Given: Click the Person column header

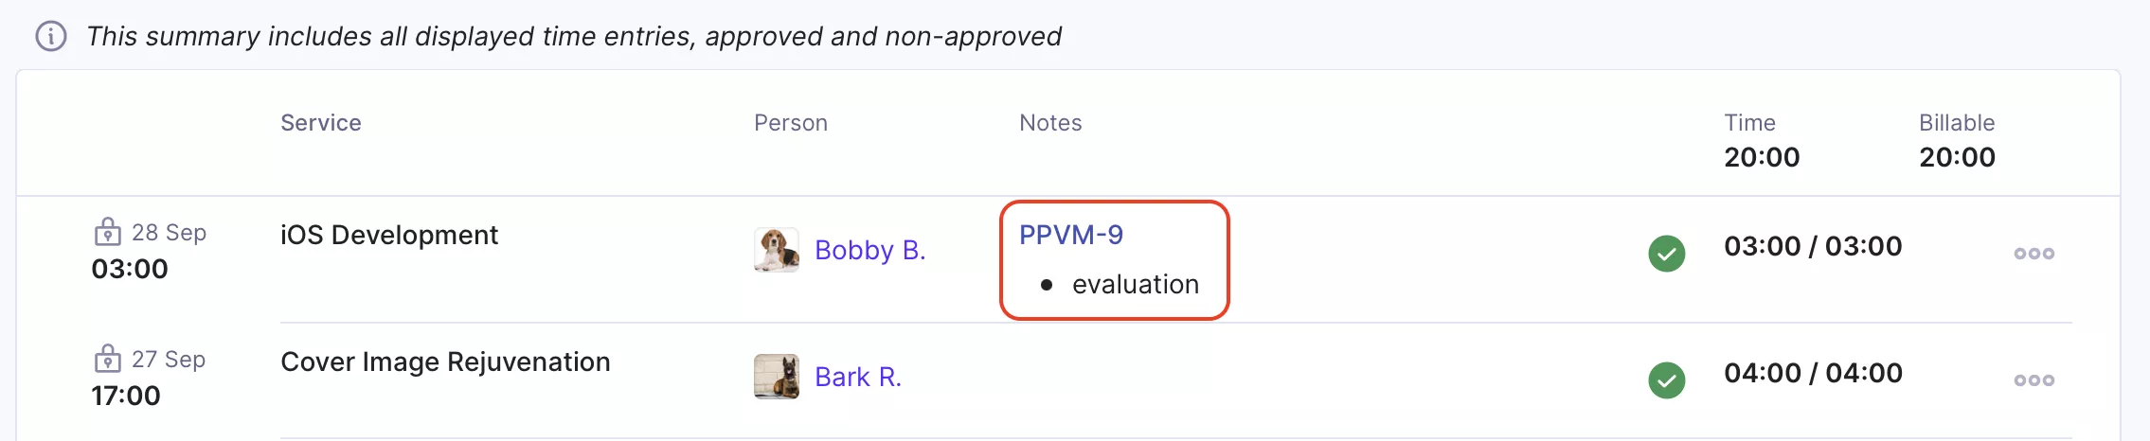Looking at the screenshot, I should [791, 123].
